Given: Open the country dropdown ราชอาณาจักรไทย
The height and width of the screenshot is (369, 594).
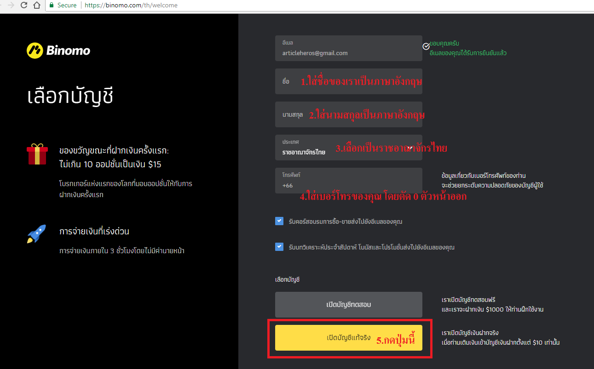Looking at the screenshot, I should click(x=349, y=148).
